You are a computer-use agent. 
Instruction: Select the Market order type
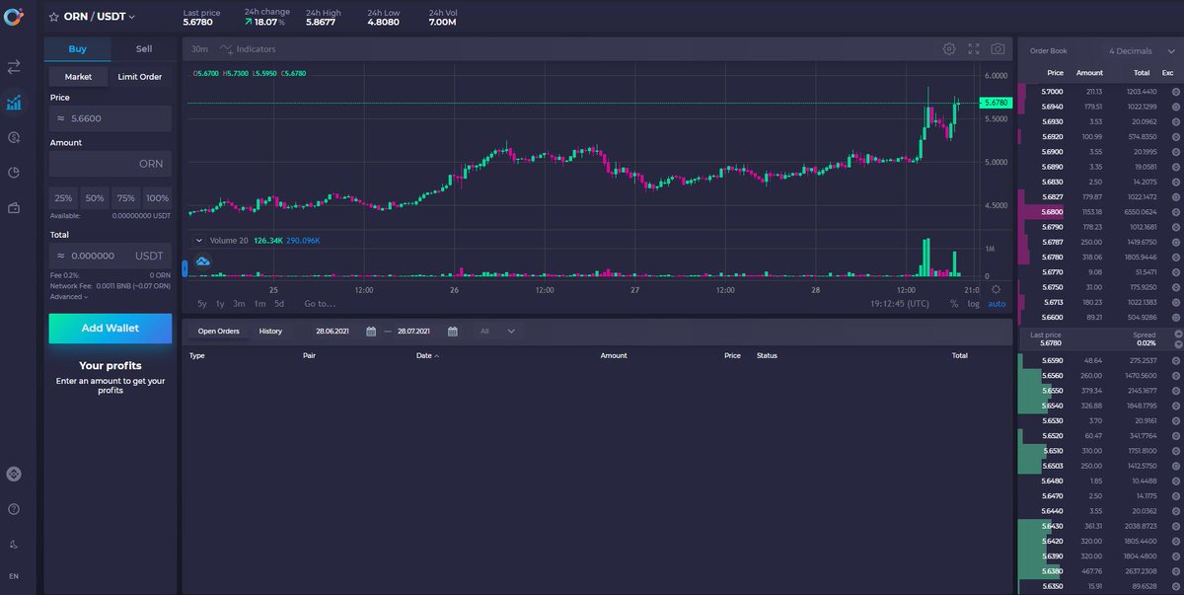[78, 76]
